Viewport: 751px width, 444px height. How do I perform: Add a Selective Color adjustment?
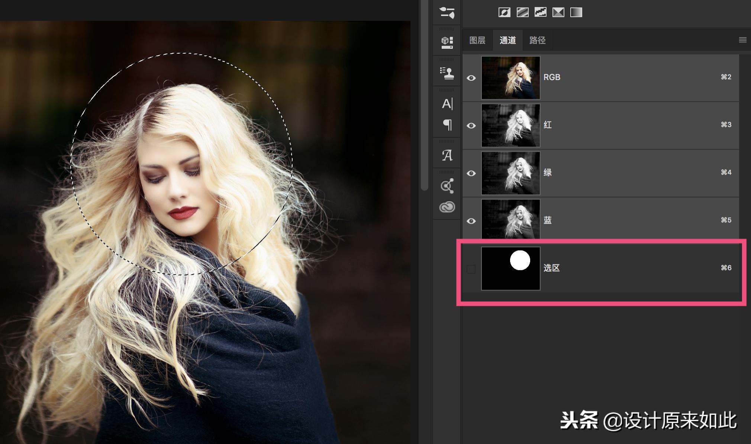558,13
